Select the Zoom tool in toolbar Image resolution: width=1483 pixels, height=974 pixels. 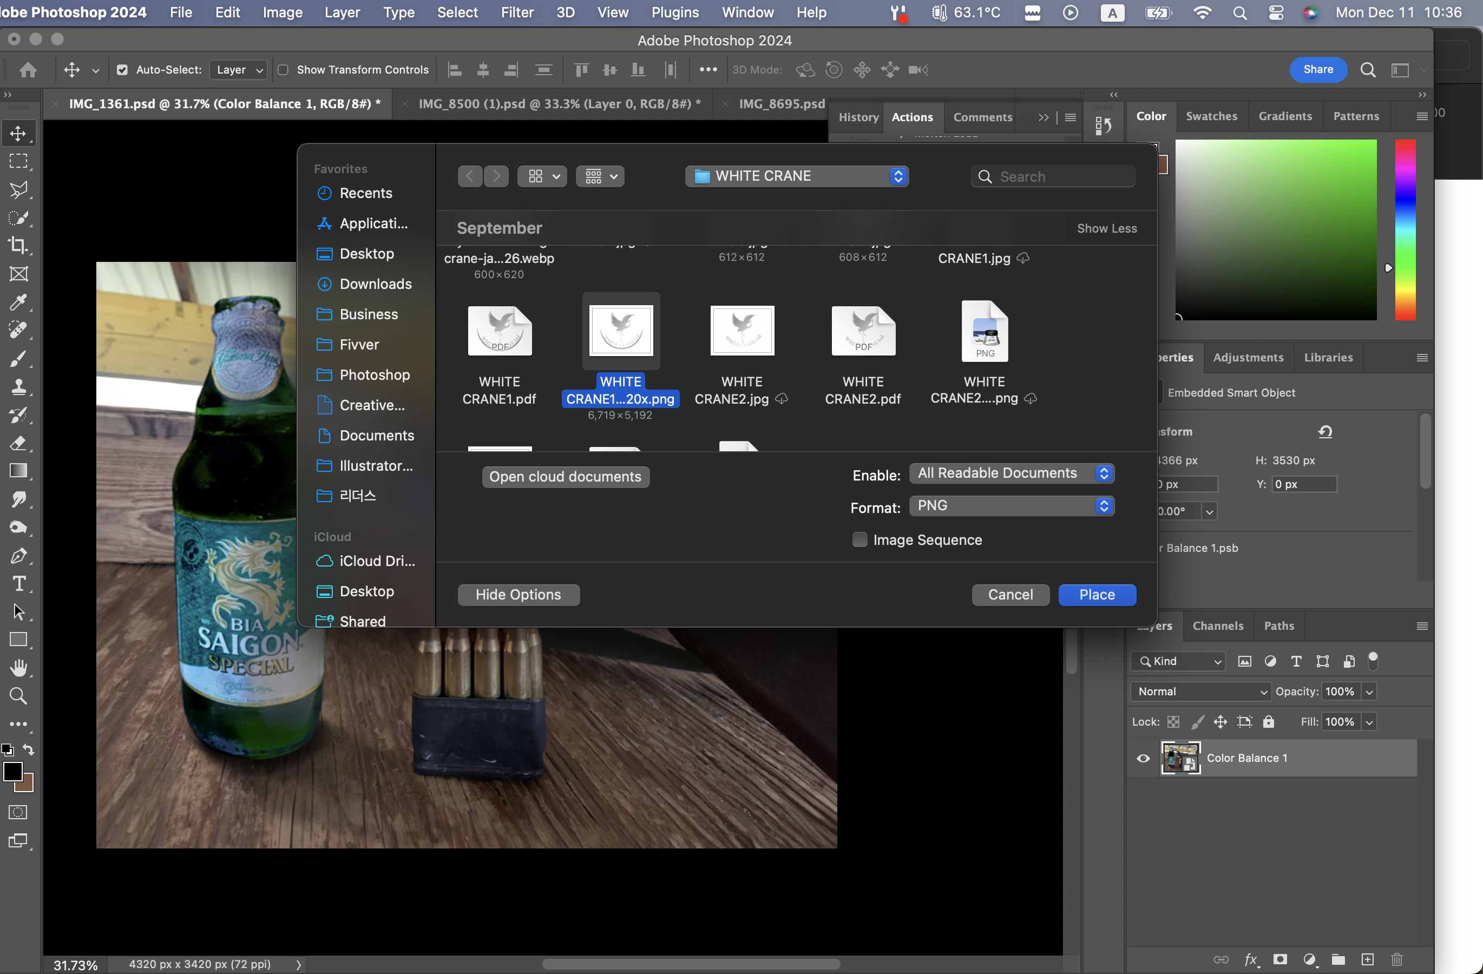pyautogui.click(x=18, y=696)
